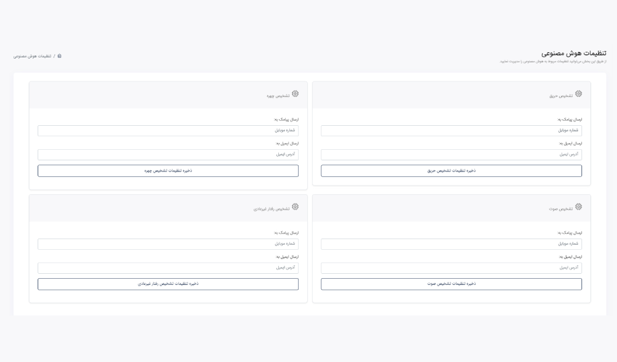This screenshot has width=617, height=362.
Task: Select the شماره موبایل field in تشخیص چهره
Action: (168, 131)
